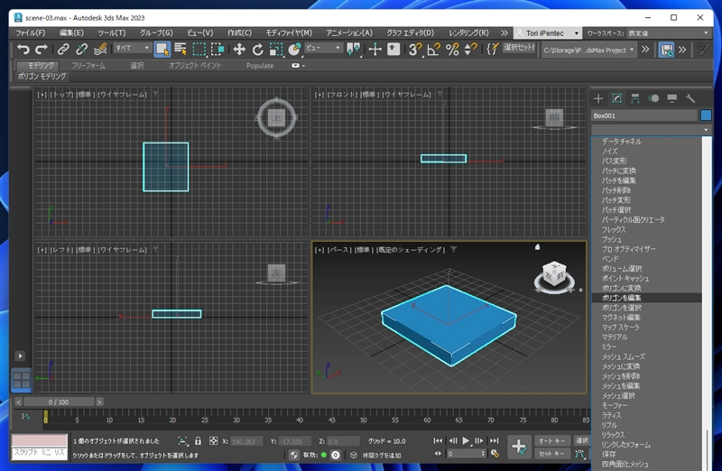
Task: Toggle the Angle Snap button
Action: (x=433, y=49)
